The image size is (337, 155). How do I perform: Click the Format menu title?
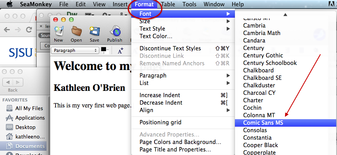pyautogui.click(x=144, y=4)
